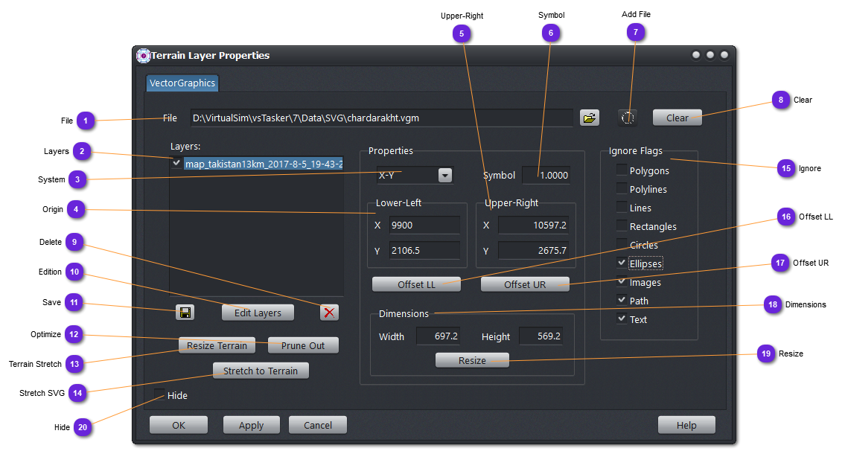Open the X-Y coordinate system dropdown
Screen dimensions: 845x451
click(x=444, y=176)
